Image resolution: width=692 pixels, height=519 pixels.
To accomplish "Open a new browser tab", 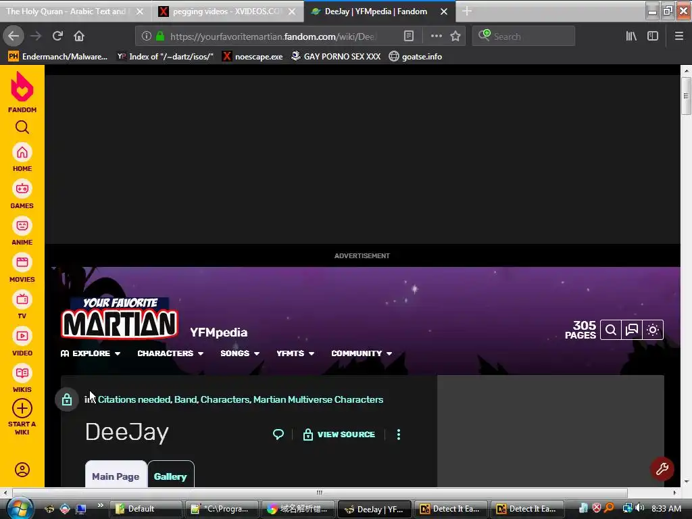I will (x=467, y=11).
